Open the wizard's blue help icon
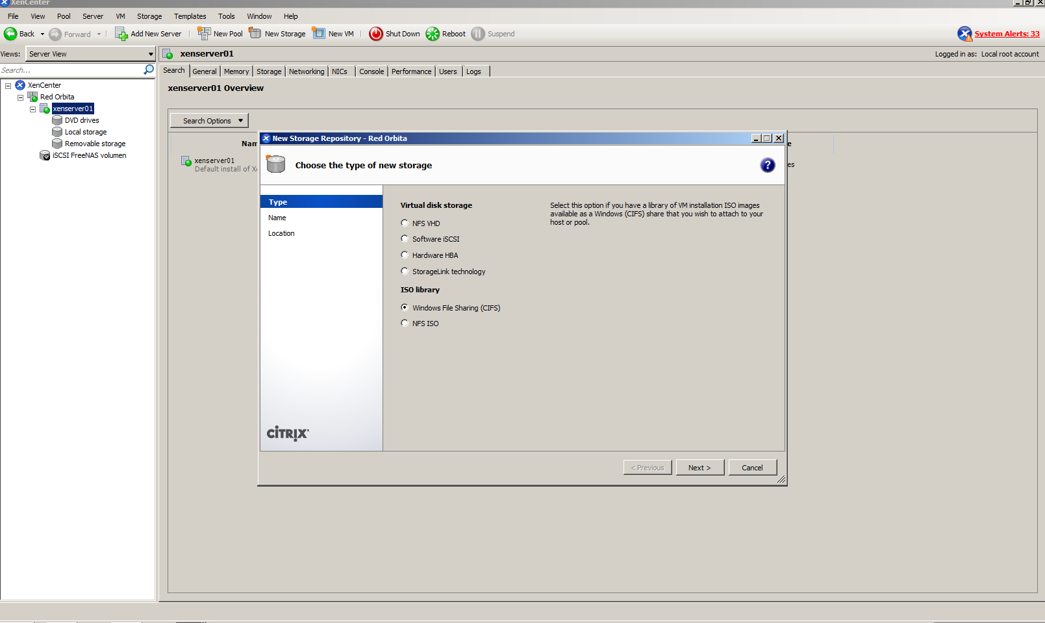Viewport: 1045px width, 623px height. point(767,165)
